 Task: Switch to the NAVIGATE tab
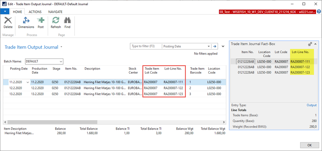click(55, 11)
